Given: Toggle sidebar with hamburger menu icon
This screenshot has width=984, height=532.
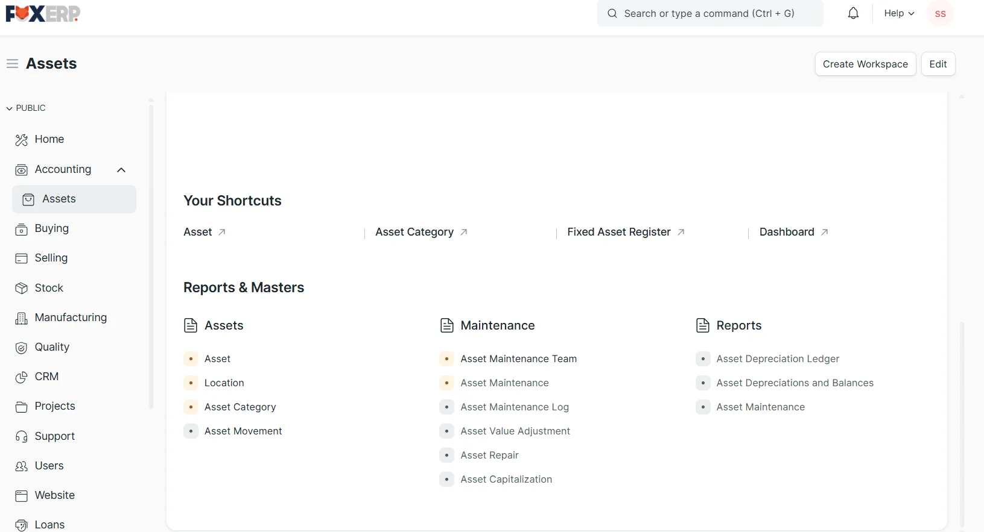Looking at the screenshot, I should (12, 64).
